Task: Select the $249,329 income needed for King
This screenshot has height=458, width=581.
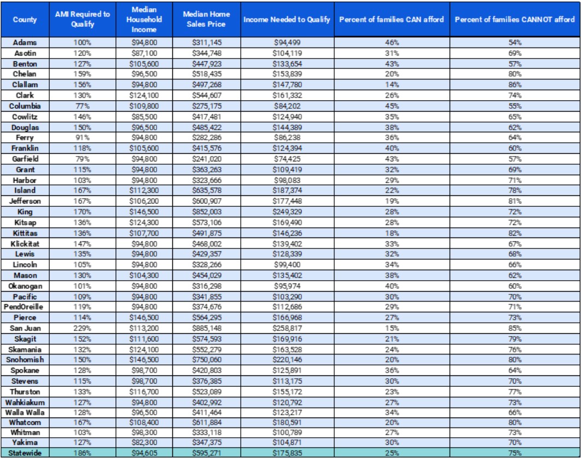Action: tap(287, 212)
